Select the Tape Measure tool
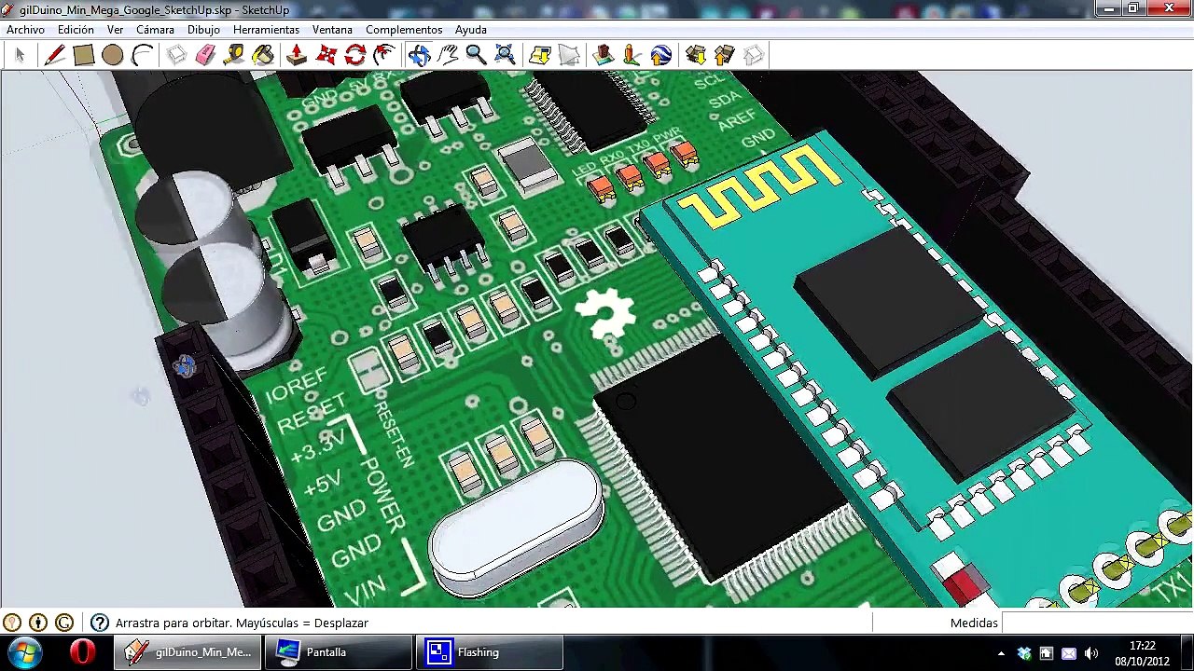The height and width of the screenshot is (671, 1194). (x=234, y=55)
